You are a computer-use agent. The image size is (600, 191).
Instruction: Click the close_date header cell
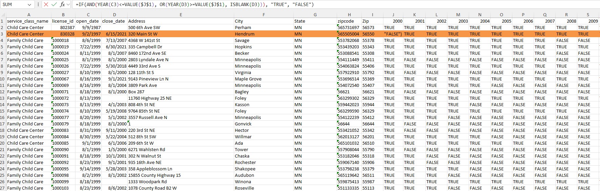click(114, 21)
